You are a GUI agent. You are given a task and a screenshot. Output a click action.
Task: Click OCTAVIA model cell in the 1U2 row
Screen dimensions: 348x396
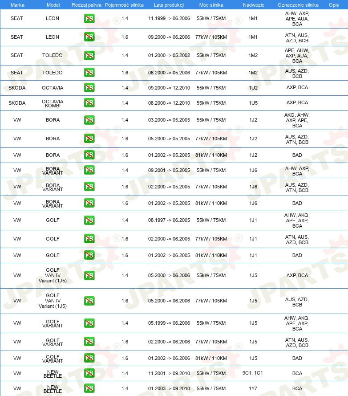tap(53, 88)
